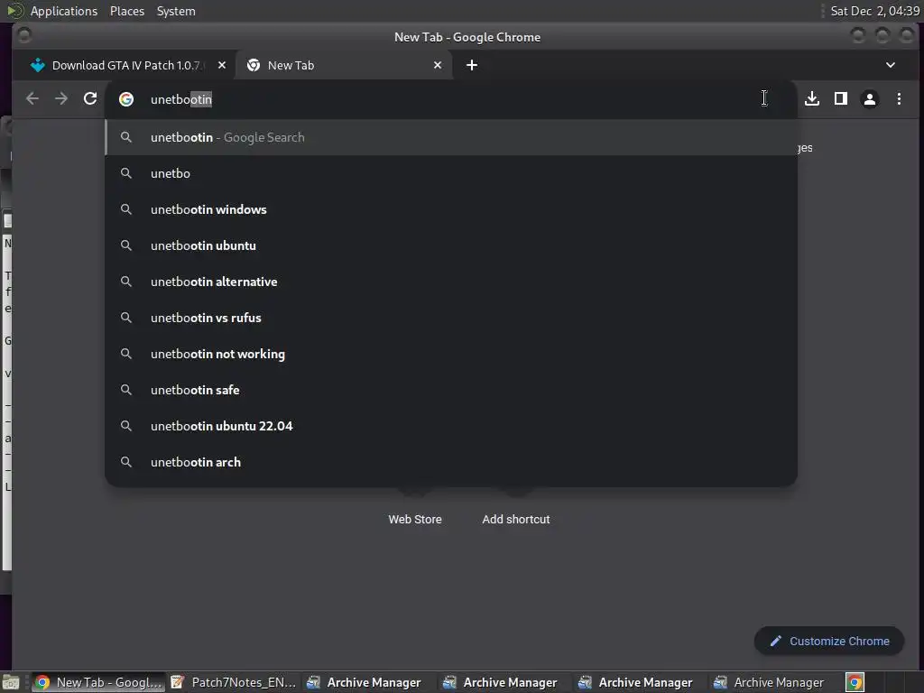The image size is (924, 693).
Task: Choose suggestion unetbootin arch
Action: click(451, 462)
